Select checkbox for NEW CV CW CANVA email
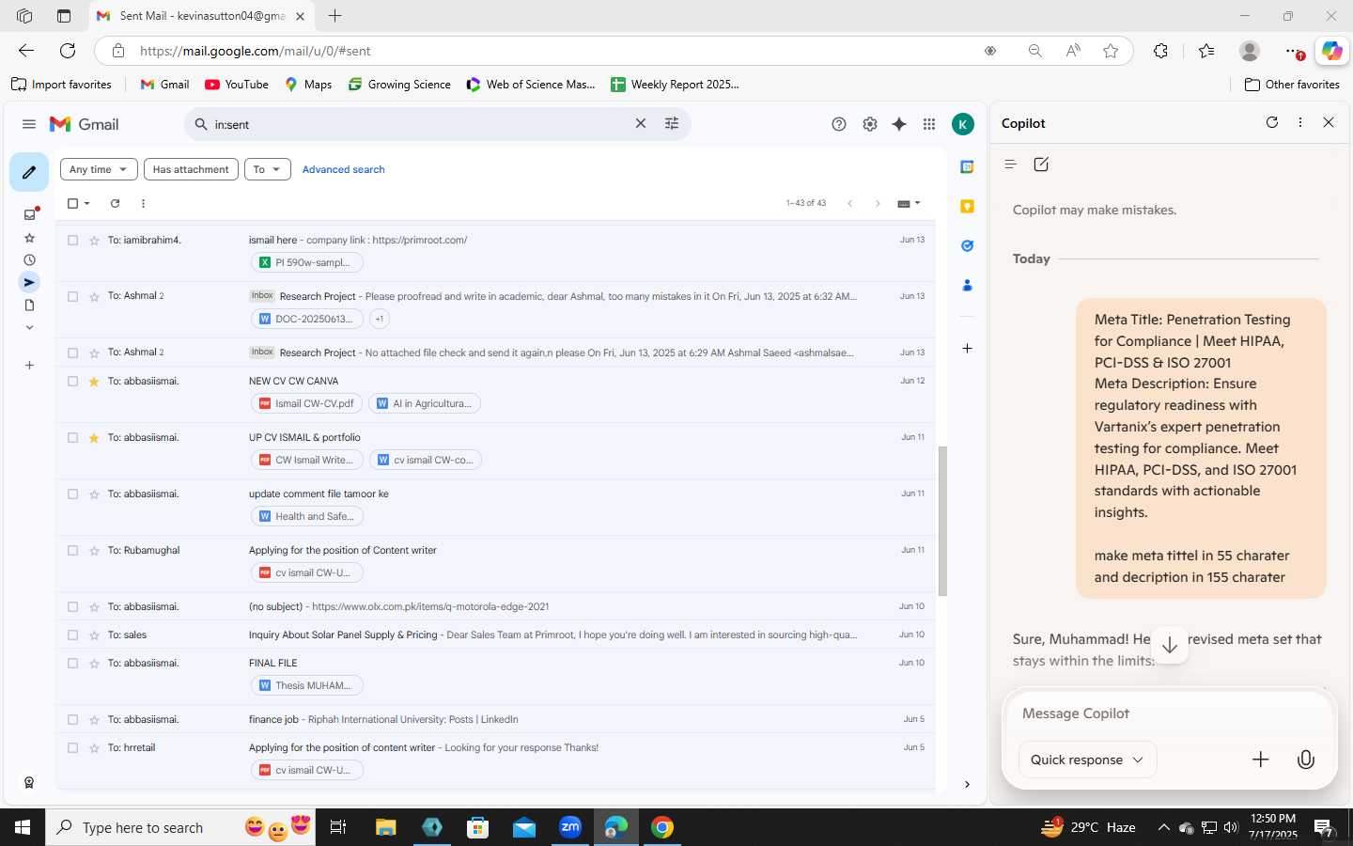Image resolution: width=1353 pixels, height=846 pixels. tap(72, 382)
